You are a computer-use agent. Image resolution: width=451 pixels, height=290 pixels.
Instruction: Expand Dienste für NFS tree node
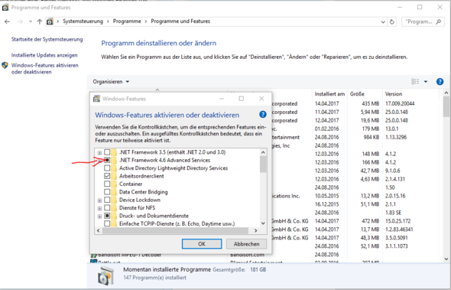click(x=99, y=208)
